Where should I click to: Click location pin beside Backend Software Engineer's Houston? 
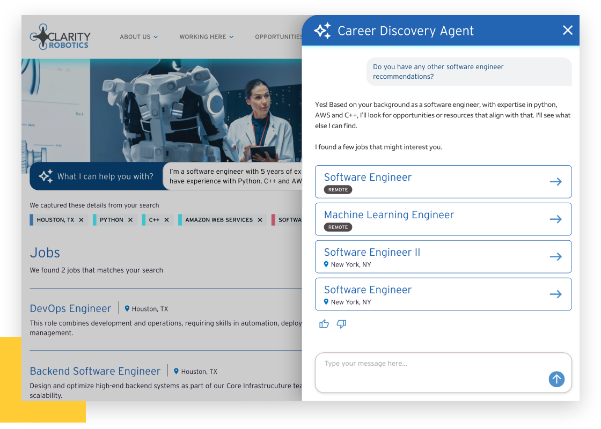point(177,371)
